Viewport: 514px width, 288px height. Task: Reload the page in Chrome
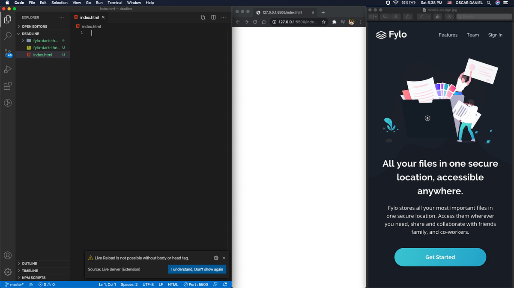tap(255, 22)
